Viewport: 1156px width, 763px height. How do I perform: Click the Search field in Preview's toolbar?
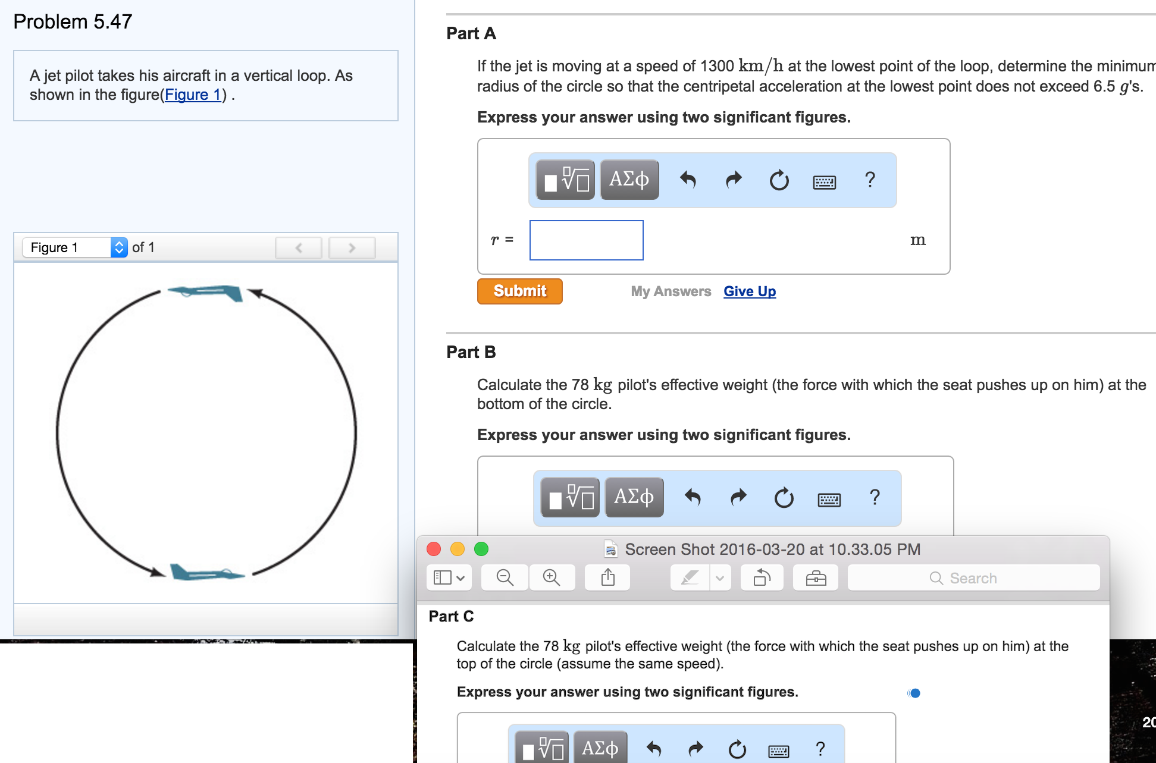(972, 577)
